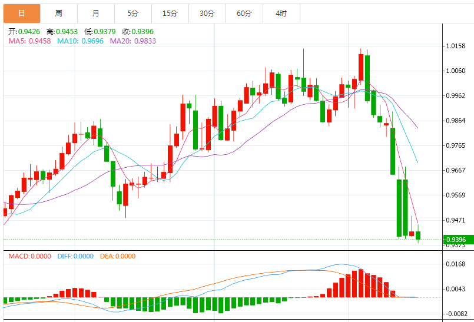
Task: Click the 0.9864 price axis label
Action: (456, 121)
